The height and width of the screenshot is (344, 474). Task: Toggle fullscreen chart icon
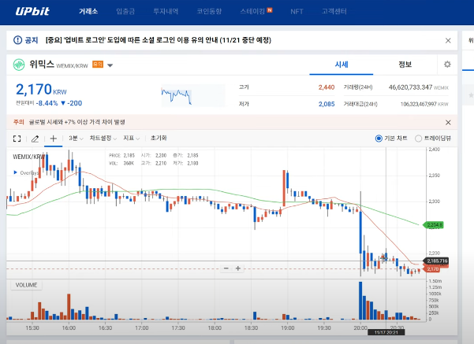tap(17, 139)
